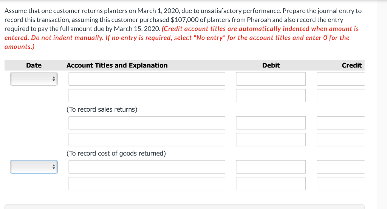Screen dimensions: 387x209
Task: Click first account title field below cost of goods note
Action: 147,167
